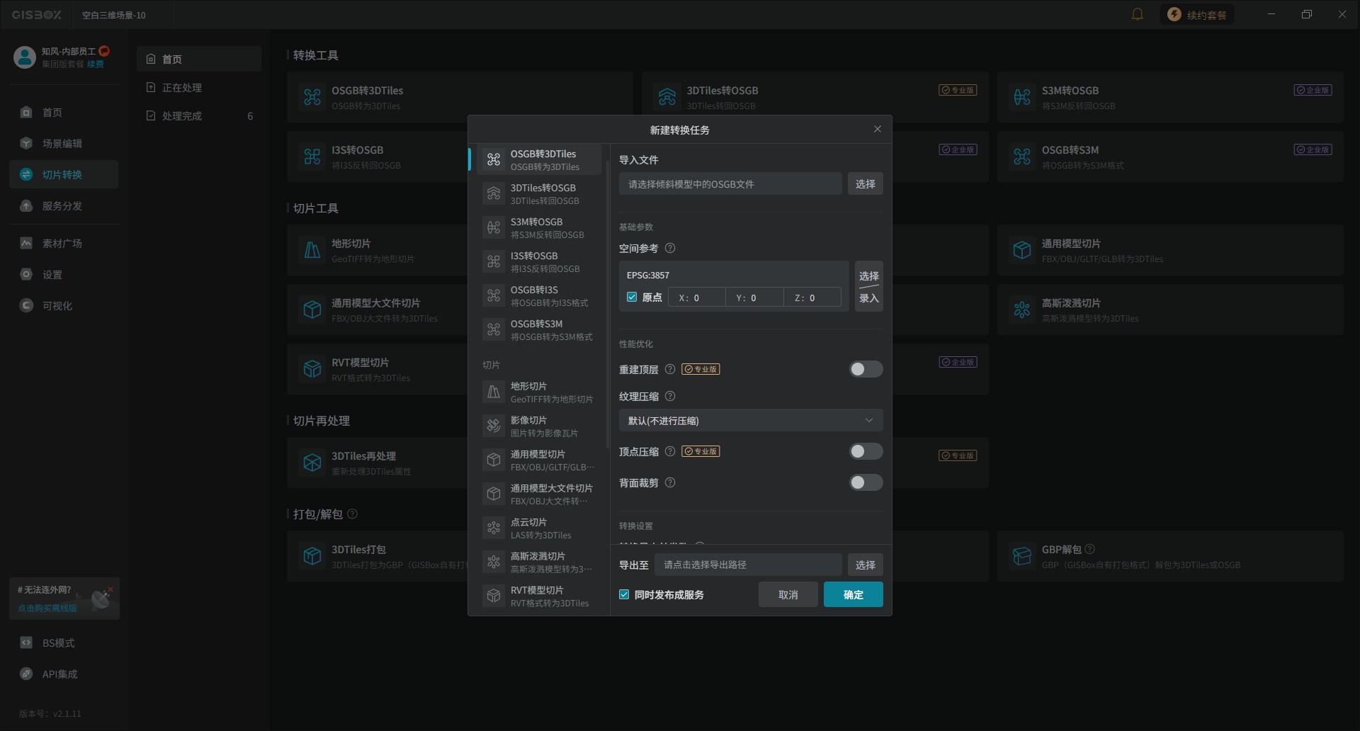Uncheck the 原点 checkbox
Screen dimensions: 1360x731
pyautogui.click(x=632, y=297)
